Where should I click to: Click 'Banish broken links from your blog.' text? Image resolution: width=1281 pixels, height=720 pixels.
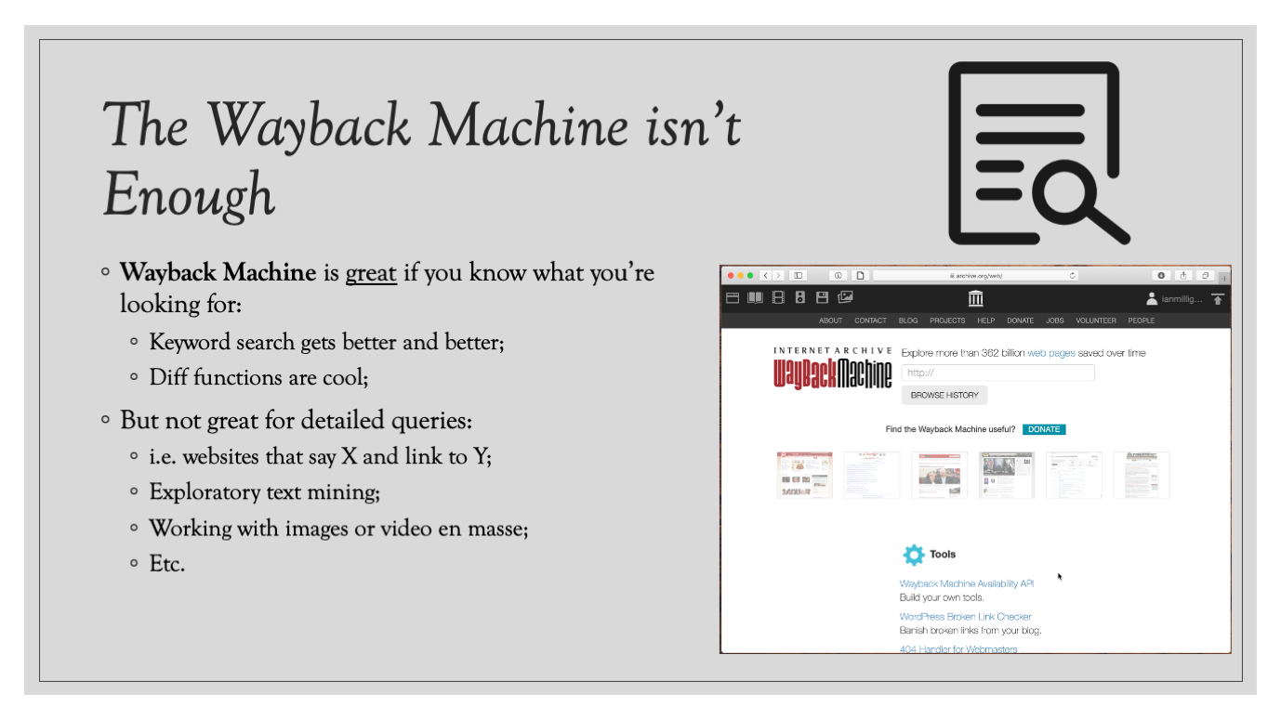(x=971, y=630)
